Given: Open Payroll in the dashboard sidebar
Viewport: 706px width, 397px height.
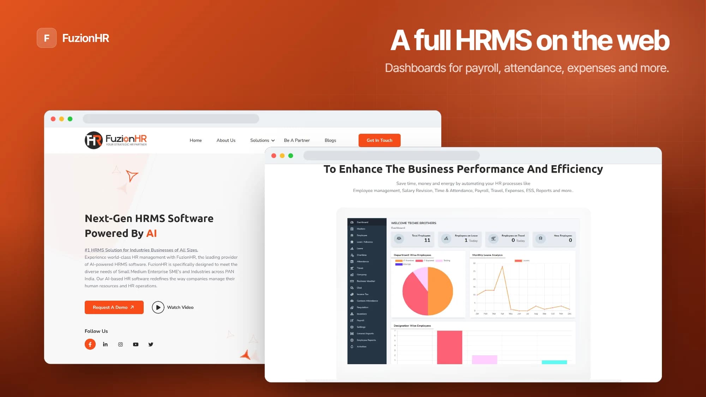Looking at the screenshot, I should point(367,320).
